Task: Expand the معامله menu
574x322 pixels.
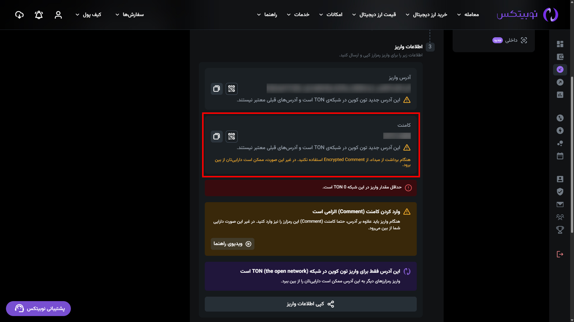Action: (468, 15)
